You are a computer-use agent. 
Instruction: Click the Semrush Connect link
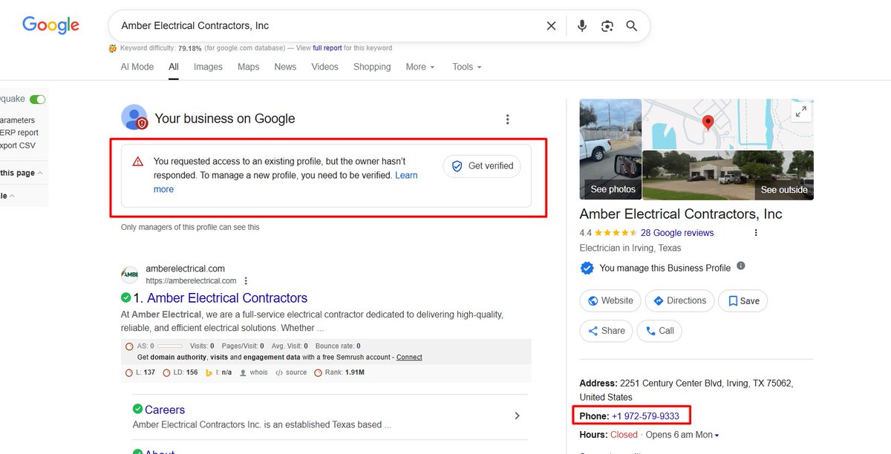click(409, 358)
